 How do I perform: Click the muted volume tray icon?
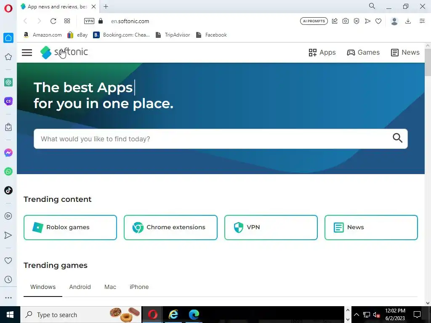click(377, 315)
